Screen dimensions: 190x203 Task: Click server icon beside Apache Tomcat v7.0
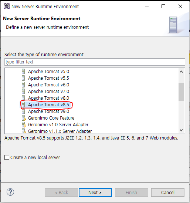pos(23,92)
